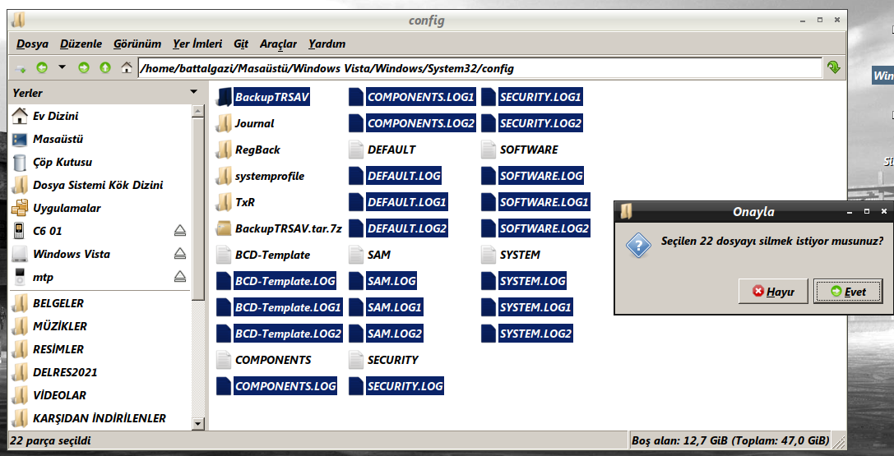Click sidebar scrollbar up arrow
This screenshot has width=894, height=456.
[198, 111]
